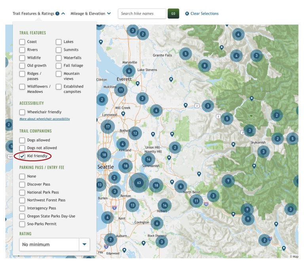Viewport: 304px width, 263px height.
Task: Uncheck the Kid friendly checkbox
Action: click(22, 156)
